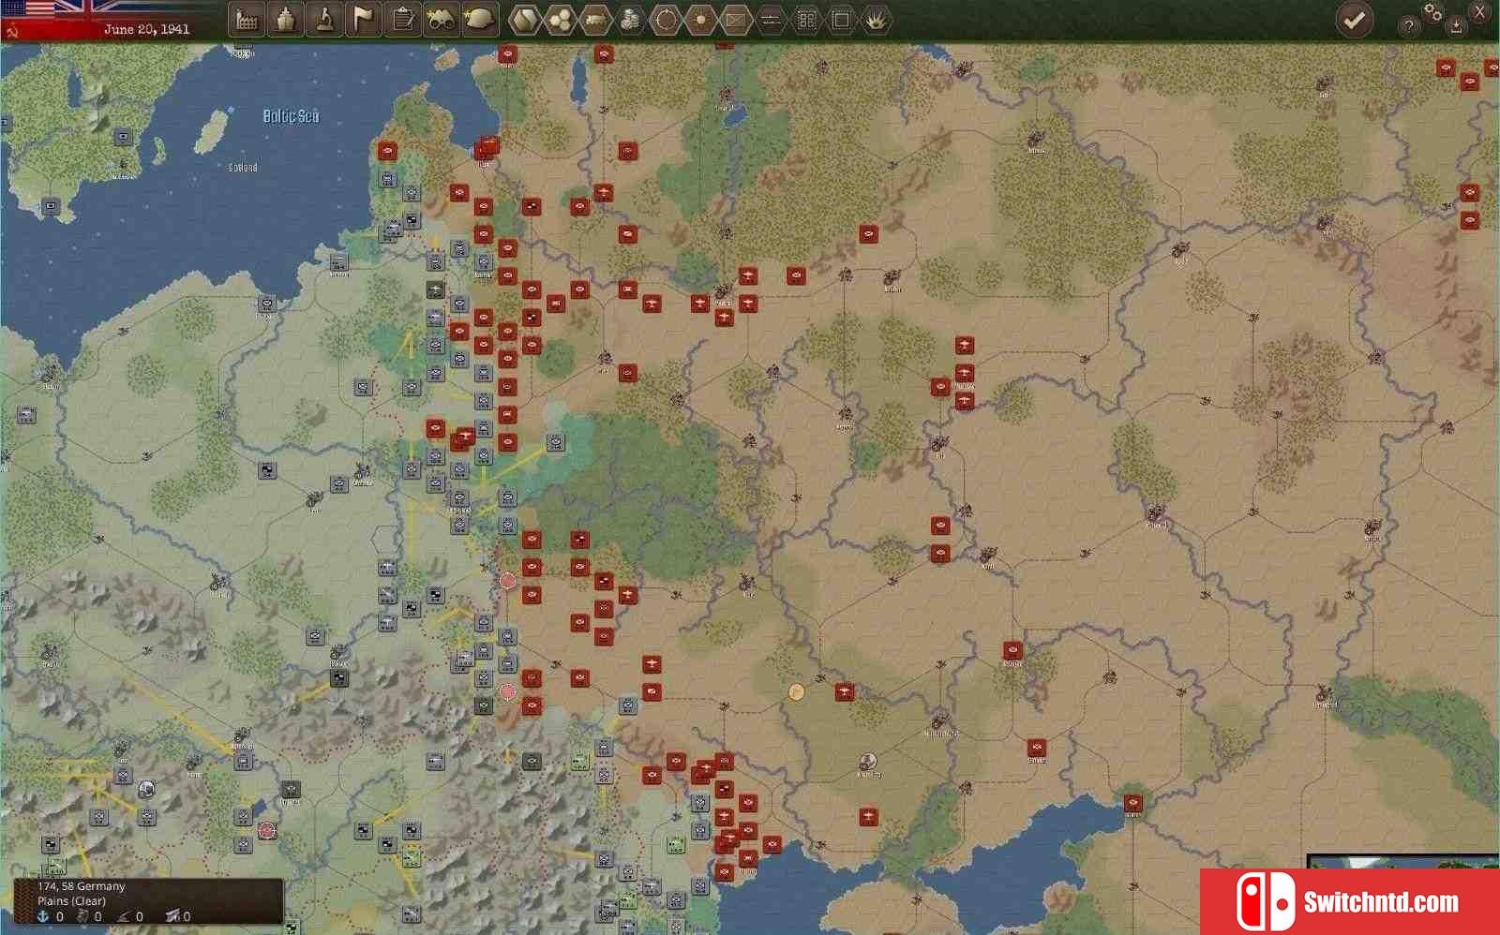The image size is (1500, 935).
Task: Click the Baltic Sea label
Action: coord(291,116)
